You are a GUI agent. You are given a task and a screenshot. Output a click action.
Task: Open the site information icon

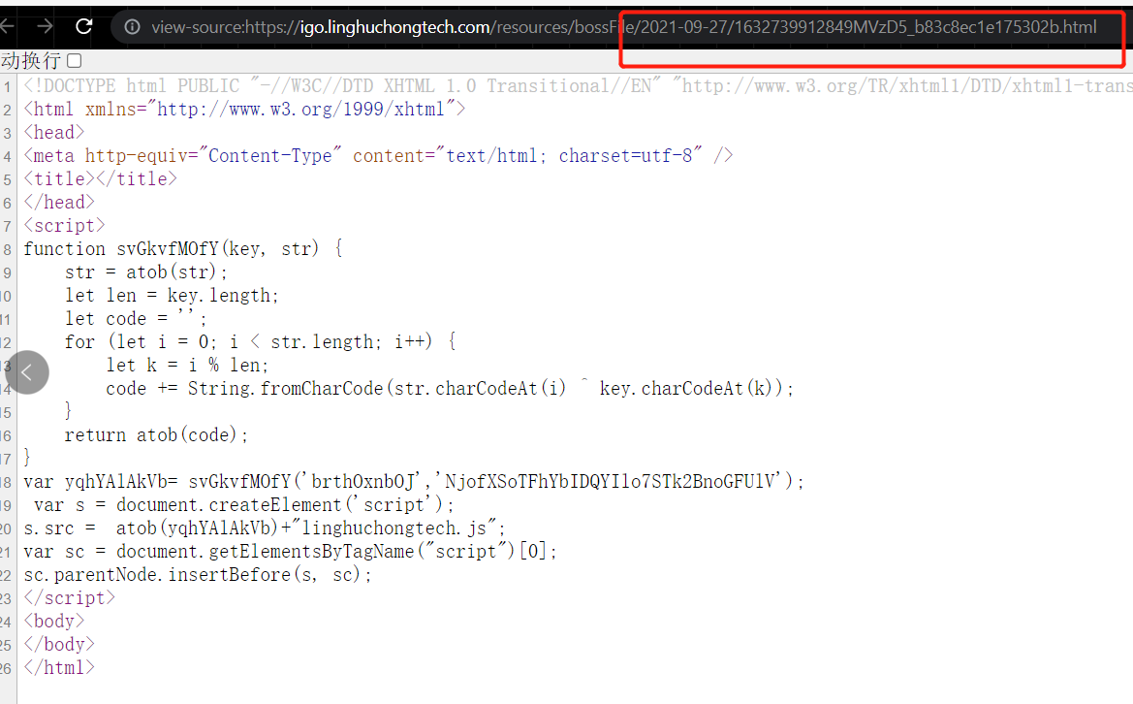tap(132, 27)
